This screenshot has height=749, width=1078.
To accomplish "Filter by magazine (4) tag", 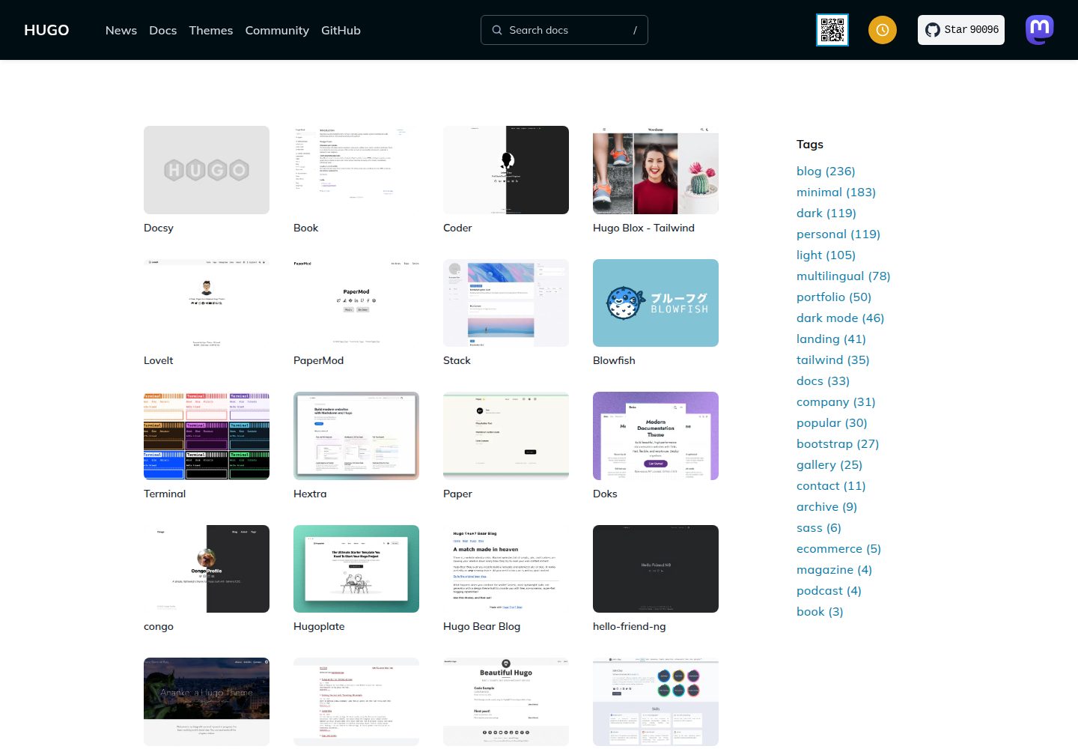I will pyautogui.click(x=834, y=569).
